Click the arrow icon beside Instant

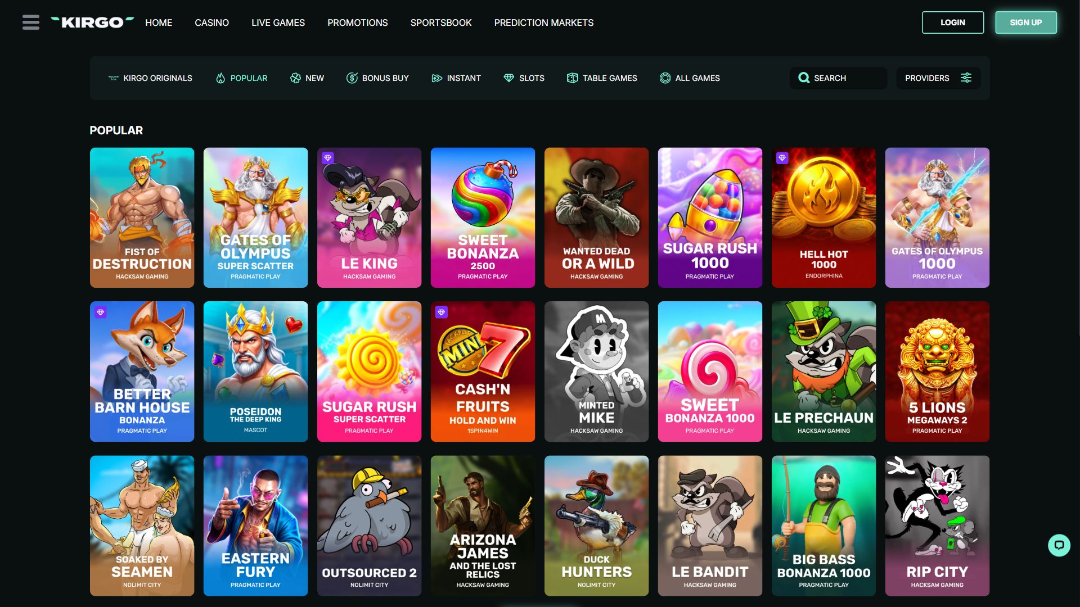coord(436,78)
